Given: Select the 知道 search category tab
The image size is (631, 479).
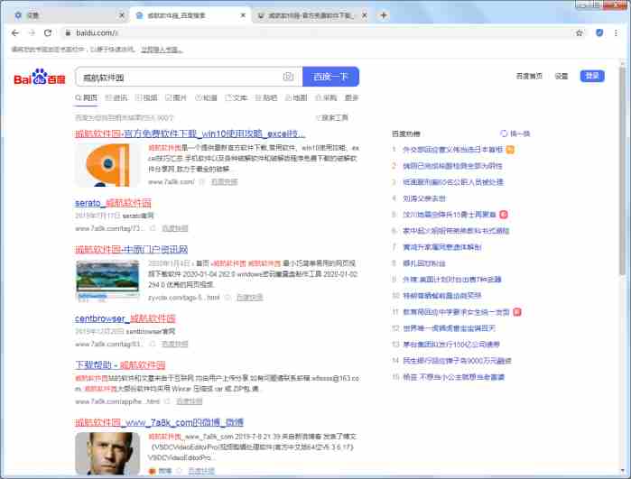Looking at the screenshot, I should pyautogui.click(x=206, y=97).
